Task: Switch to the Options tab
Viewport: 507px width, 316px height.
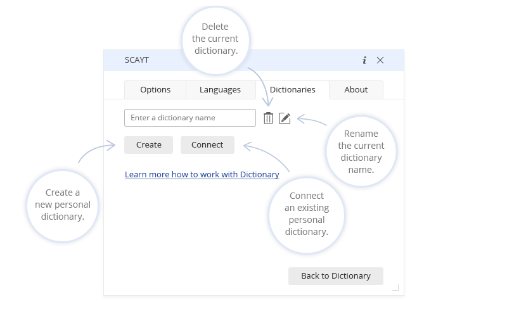Action: 155,90
